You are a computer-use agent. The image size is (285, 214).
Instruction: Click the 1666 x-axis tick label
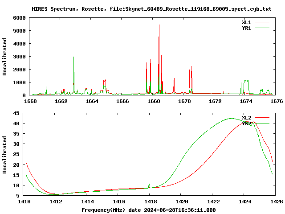[x=122, y=101]
